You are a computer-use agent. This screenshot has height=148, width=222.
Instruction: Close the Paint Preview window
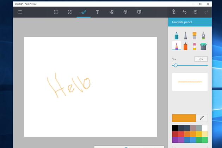[208, 4]
